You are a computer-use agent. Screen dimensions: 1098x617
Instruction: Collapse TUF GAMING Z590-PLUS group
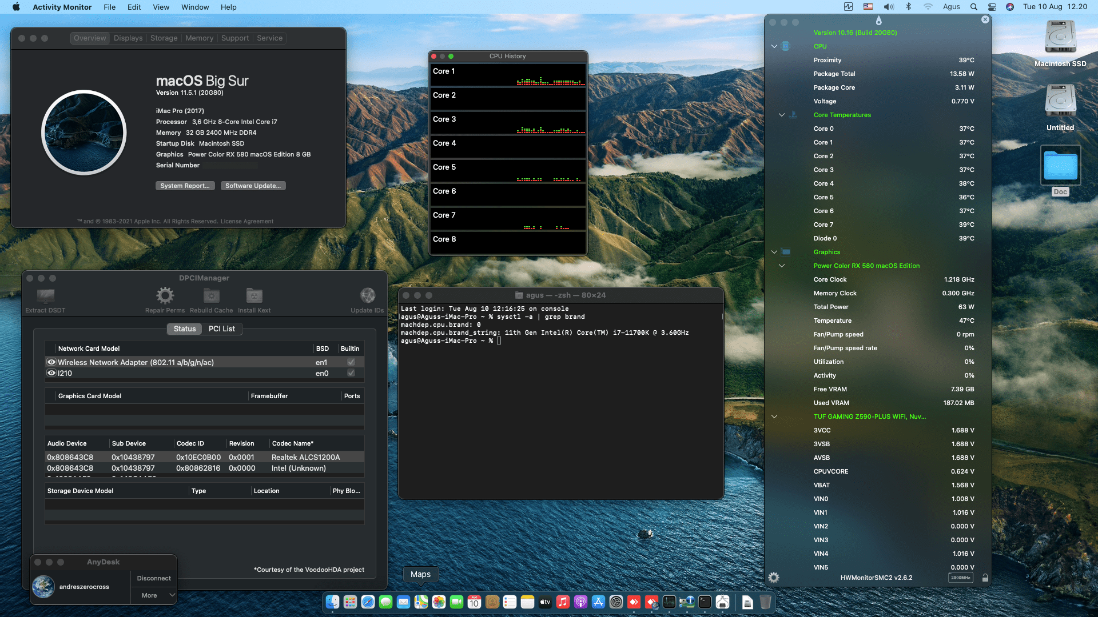click(774, 416)
